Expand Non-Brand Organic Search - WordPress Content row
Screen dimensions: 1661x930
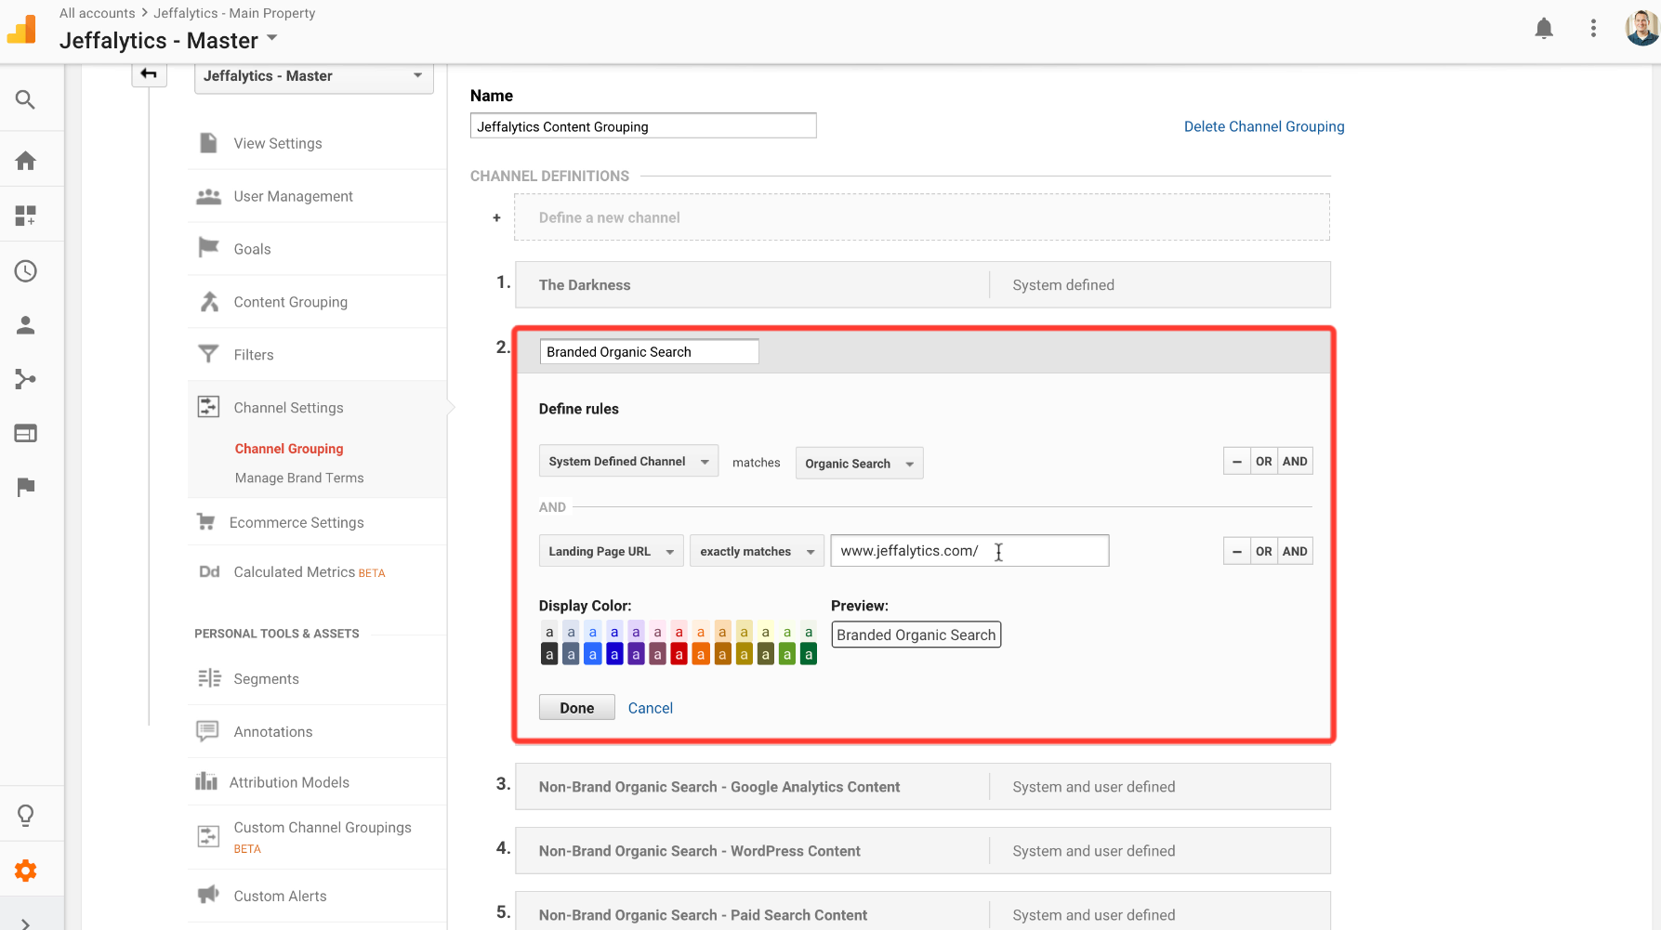click(922, 850)
